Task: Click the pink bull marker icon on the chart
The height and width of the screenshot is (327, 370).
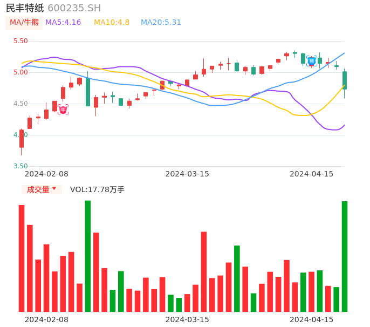Action: click(x=63, y=110)
